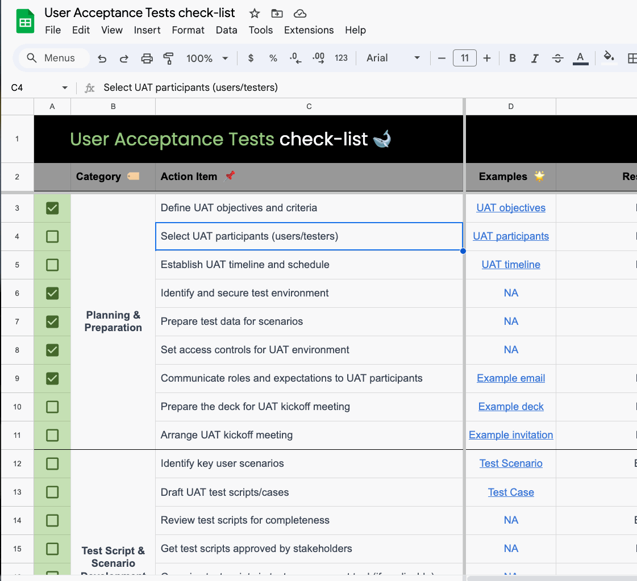Click the font size input field

(x=464, y=58)
